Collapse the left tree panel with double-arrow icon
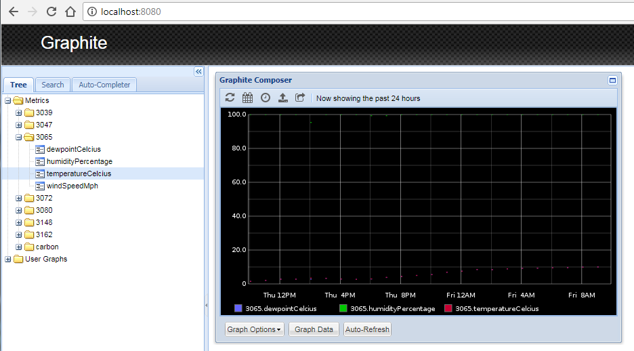 [x=198, y=72]
